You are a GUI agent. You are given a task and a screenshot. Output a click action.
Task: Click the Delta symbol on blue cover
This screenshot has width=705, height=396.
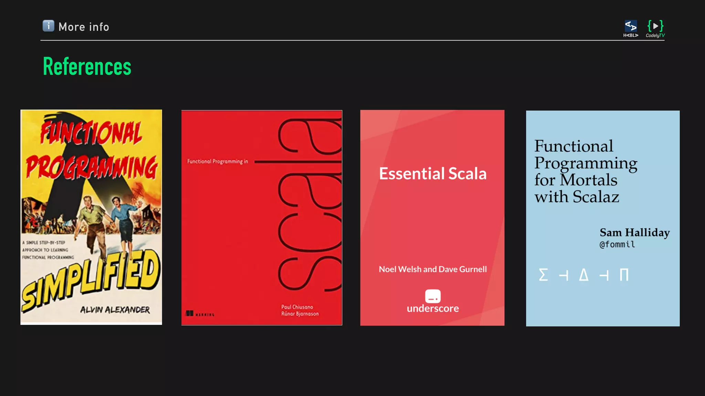tap(583, 275)
